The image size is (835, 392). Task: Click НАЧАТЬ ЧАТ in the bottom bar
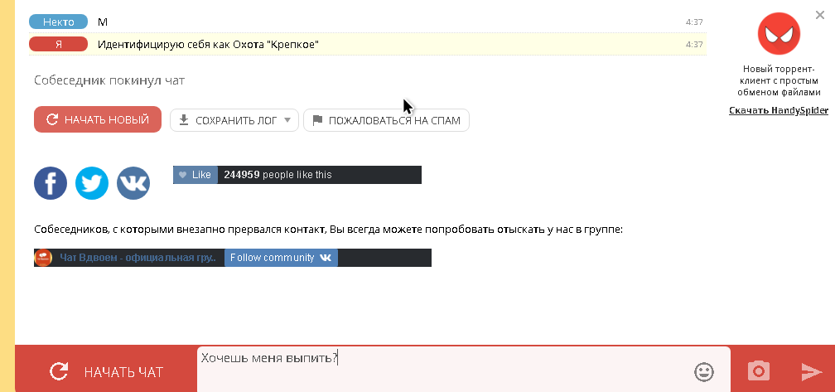[106, 371]
